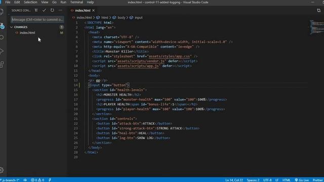This screenshot has width=324, height=182.
Task: Open the assets/scripts/vendor.js link
Action: click(141, 61)
